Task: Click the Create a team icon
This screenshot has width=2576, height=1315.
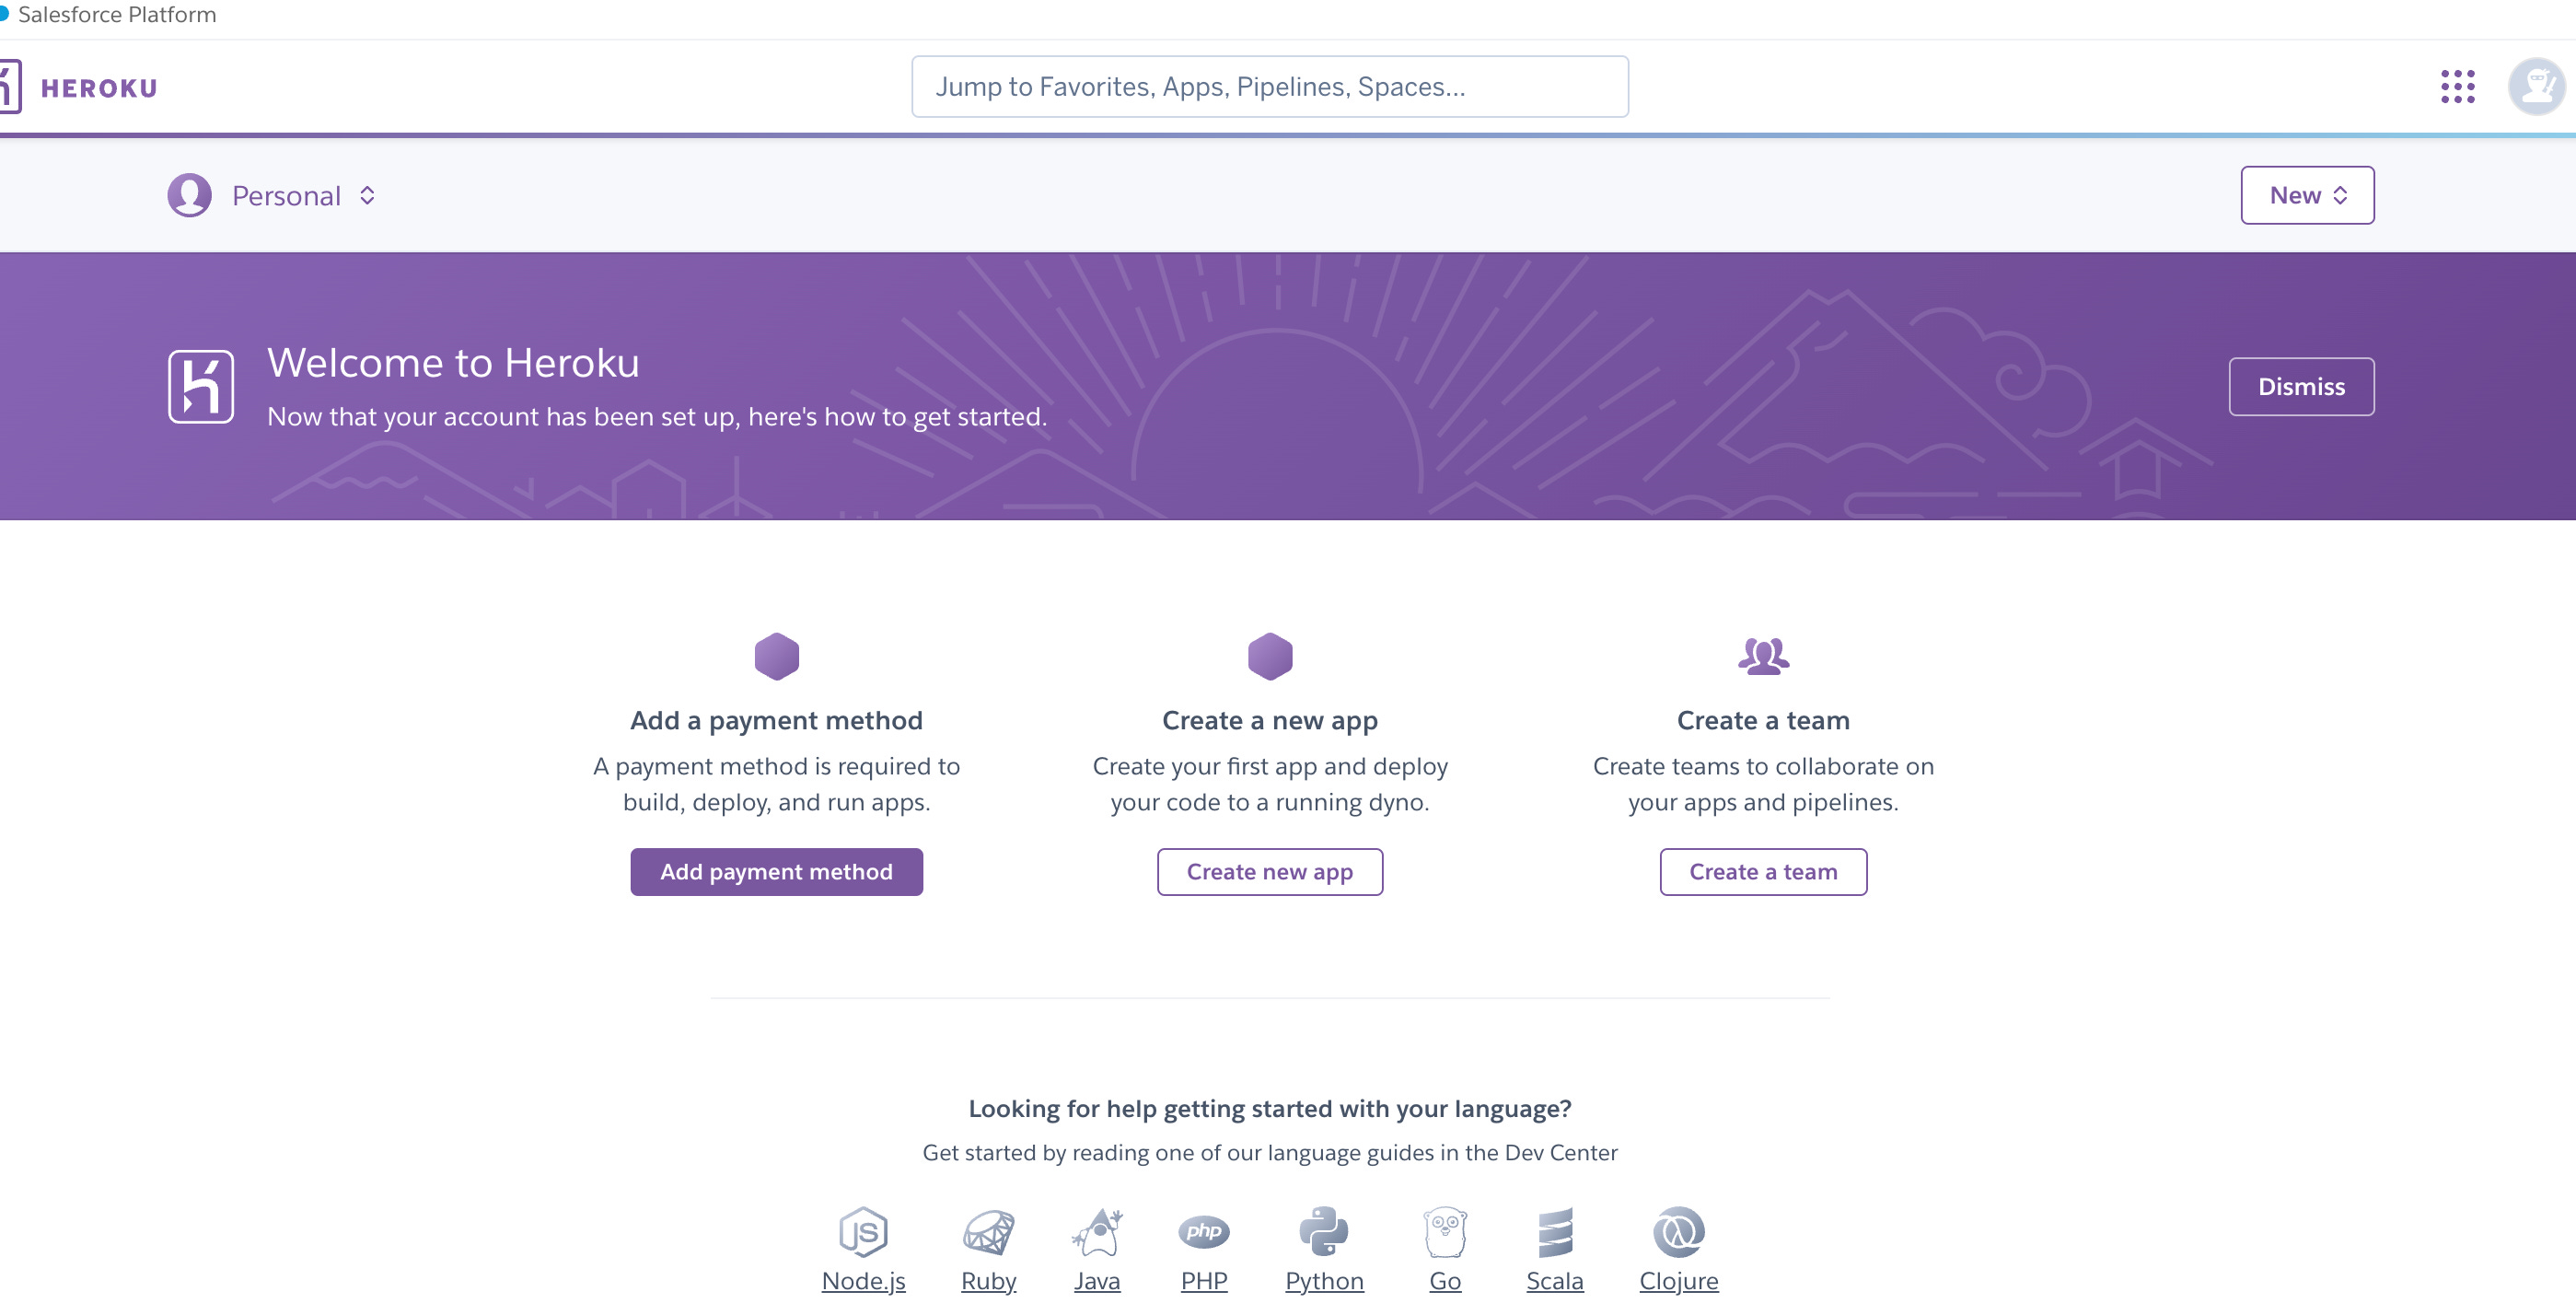Action: point(1763,655)
